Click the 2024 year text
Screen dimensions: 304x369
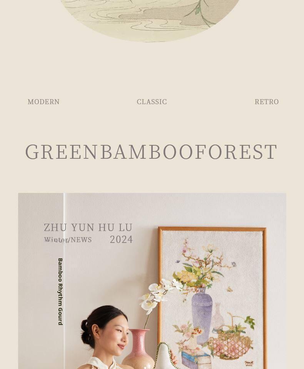tap(121, 239)
